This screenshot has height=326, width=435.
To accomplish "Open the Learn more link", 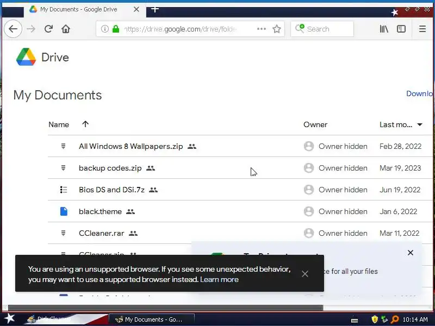I will click(219, 279).
